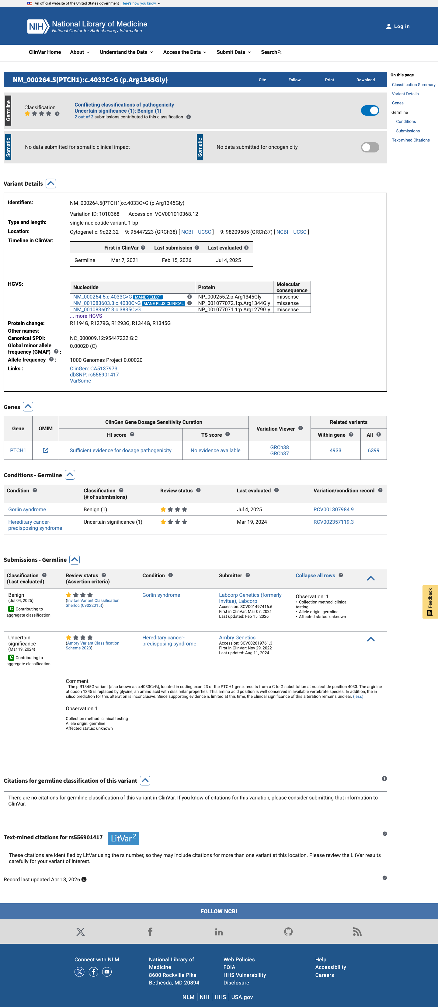
Task: Click help icon beside Last evaluated in timeline
Action: [246, 248]
